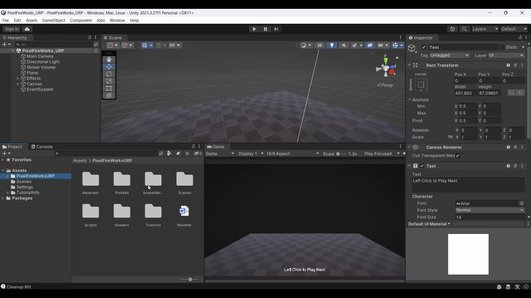
Task: Click Assets in the breadcrumb path
Action: (x=80, y=161)
